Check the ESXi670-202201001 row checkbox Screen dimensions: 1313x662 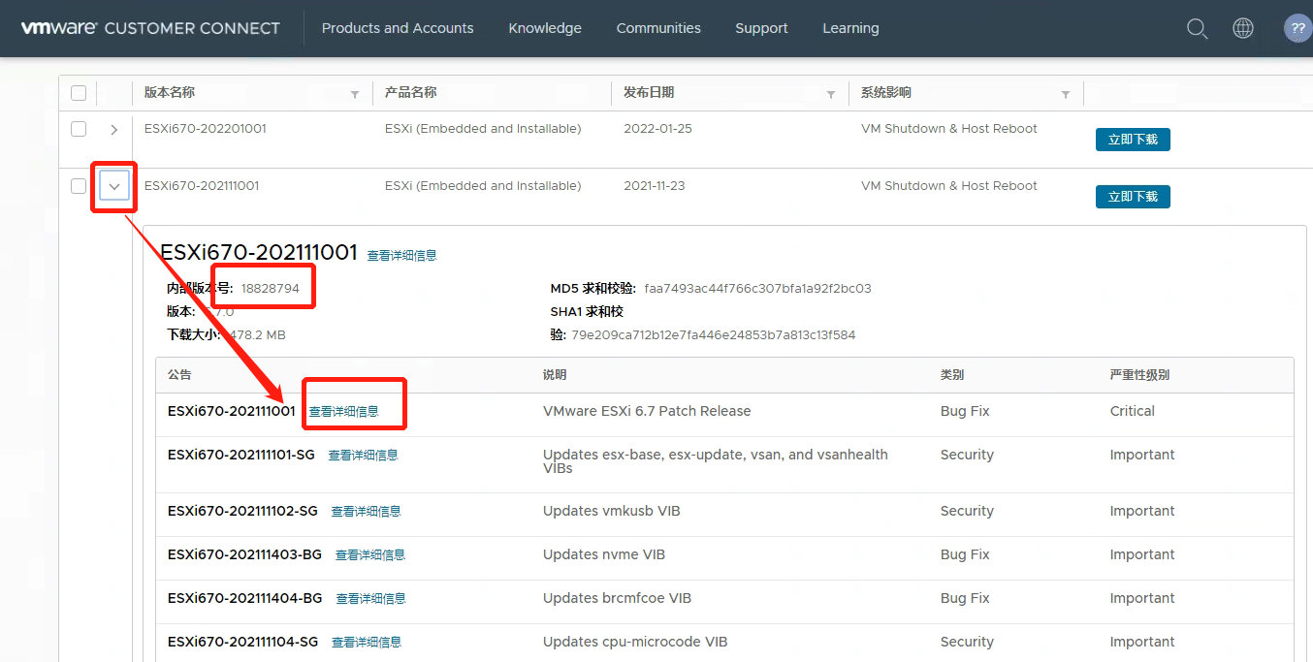(79, 129)
